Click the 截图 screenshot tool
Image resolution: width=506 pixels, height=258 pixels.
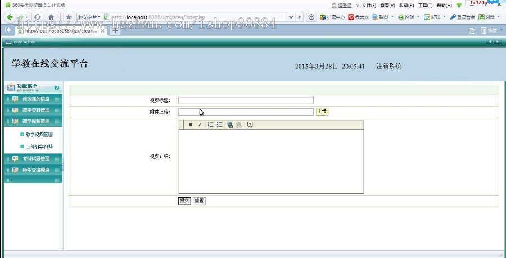(380, 17)
